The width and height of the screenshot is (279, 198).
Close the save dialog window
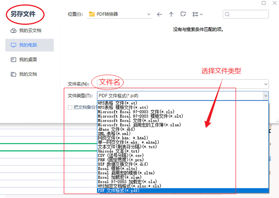point(275,3)
